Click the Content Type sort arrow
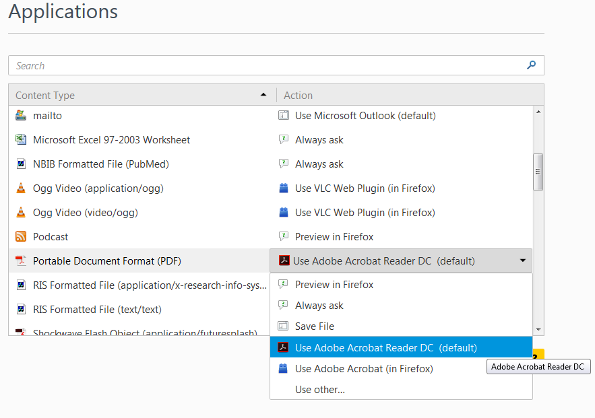Screen dimensions: 595x418 pos(263,95)
